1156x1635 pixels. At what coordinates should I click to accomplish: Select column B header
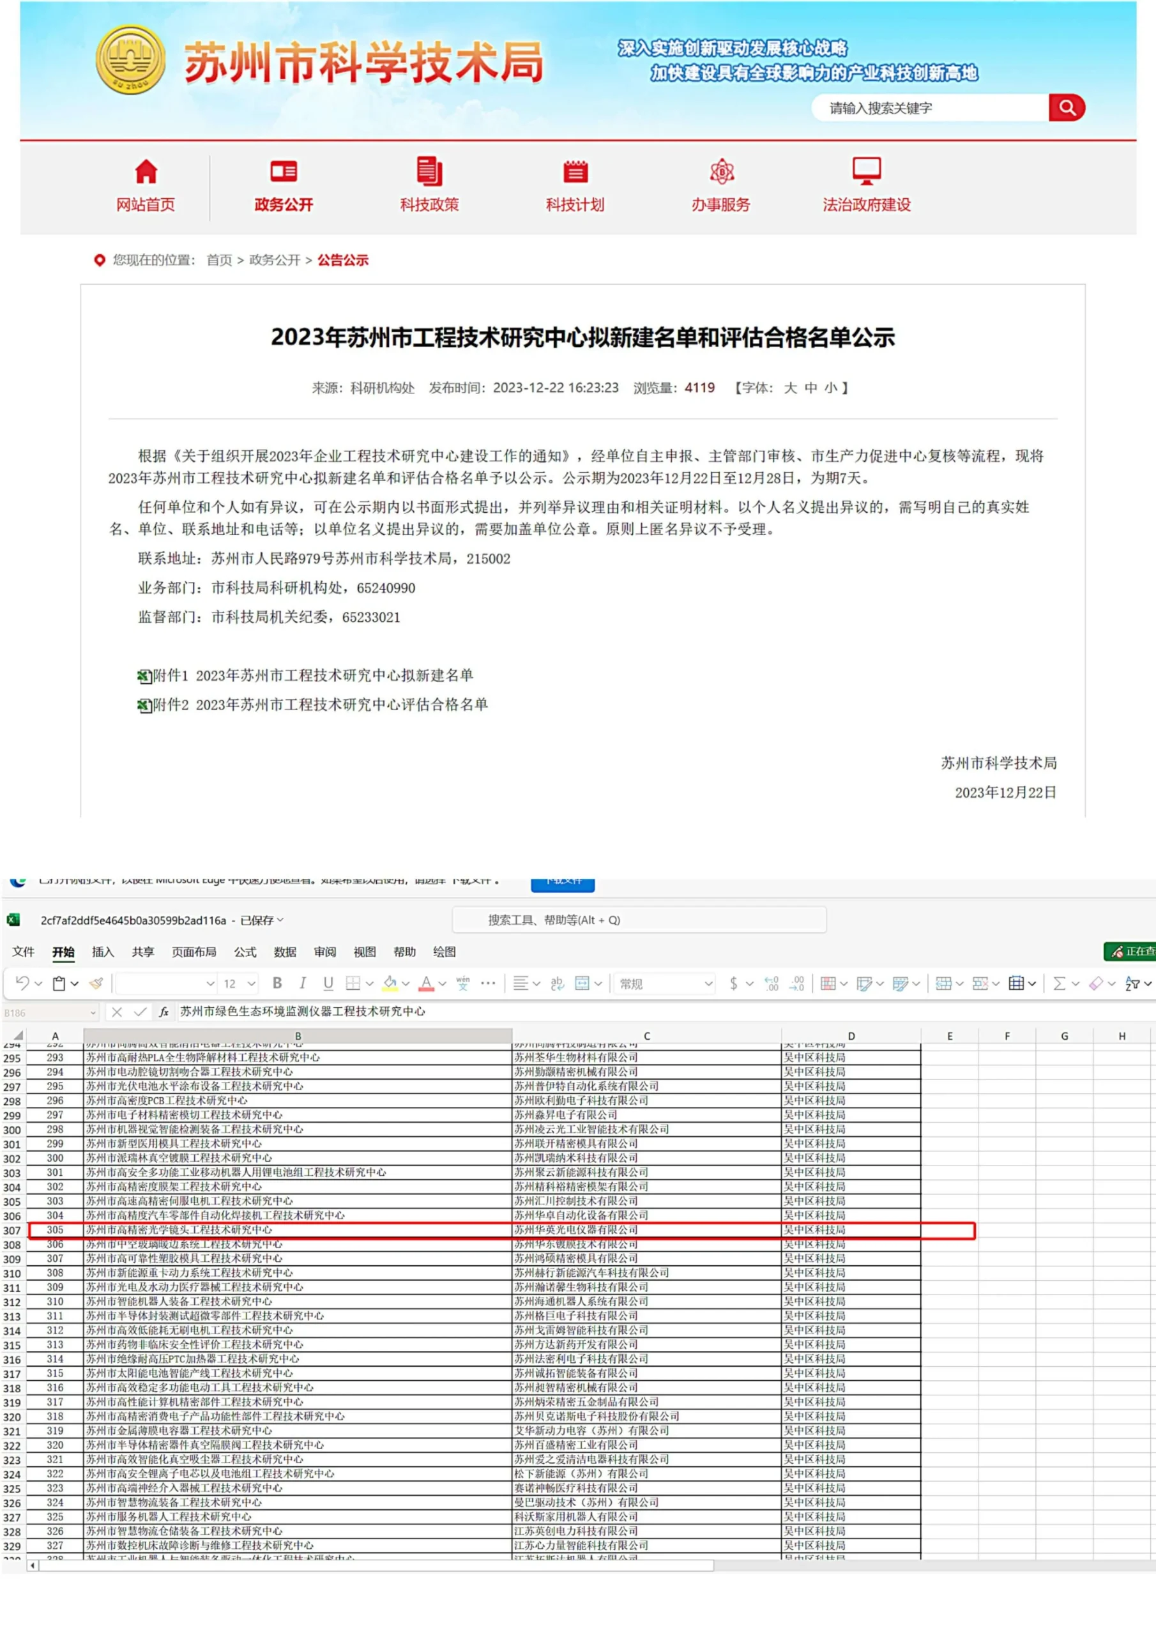pyautogui.click(x=298, y=1035)
